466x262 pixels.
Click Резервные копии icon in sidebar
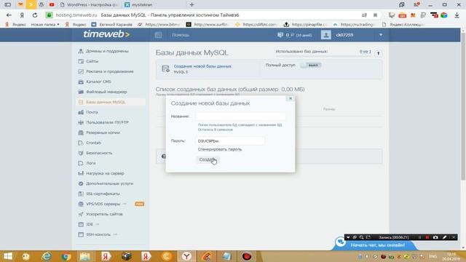(81, 132)
